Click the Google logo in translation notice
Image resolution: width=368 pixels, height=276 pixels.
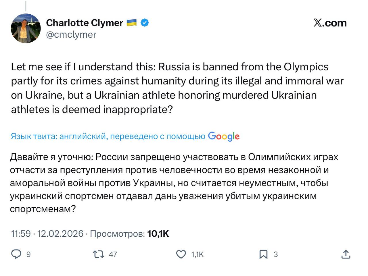pyautogui.click(x=224, y=136)
